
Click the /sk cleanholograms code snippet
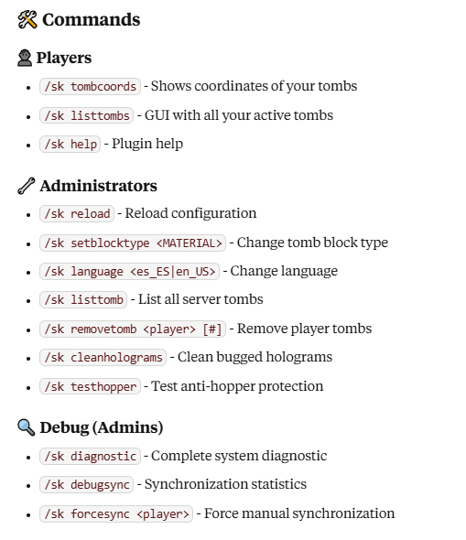[x=103, y=357]
